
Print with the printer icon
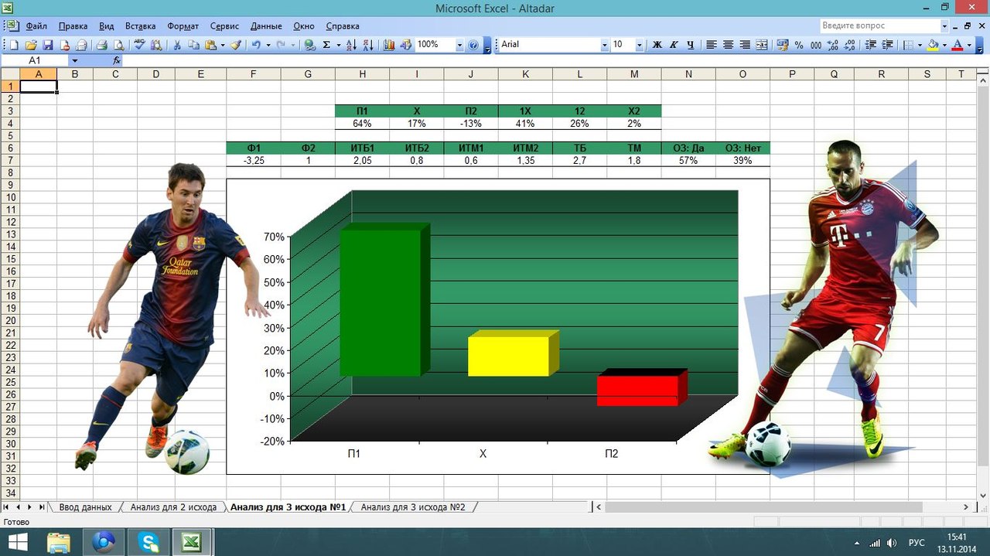(101, 45)
